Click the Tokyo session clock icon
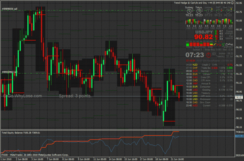This screenshot has width=244, height=161. (x=199, y=11)
